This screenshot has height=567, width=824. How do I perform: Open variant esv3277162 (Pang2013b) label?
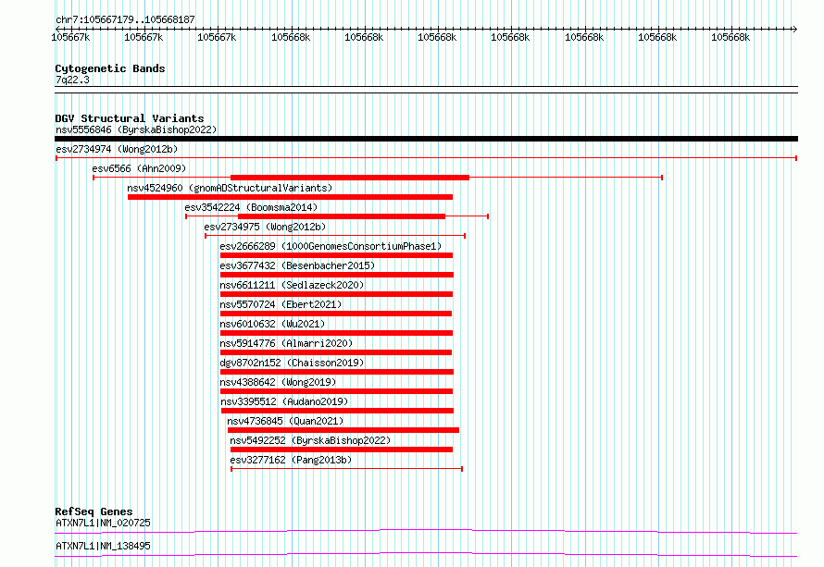tap(291, 460)
